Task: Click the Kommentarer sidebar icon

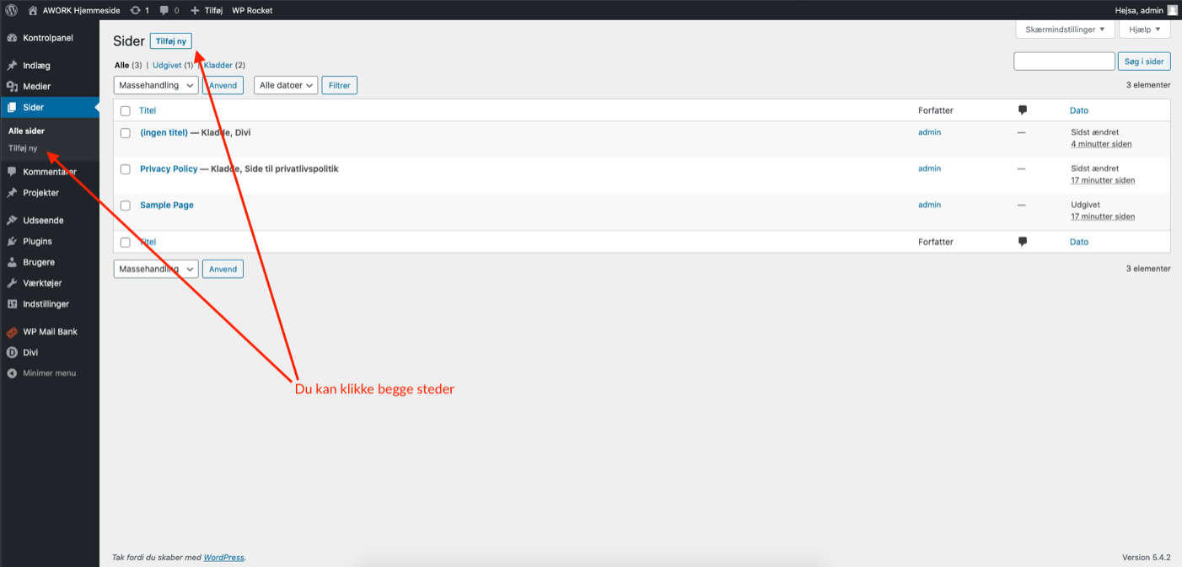Action: pyautogui.click(x=13, y=172)
